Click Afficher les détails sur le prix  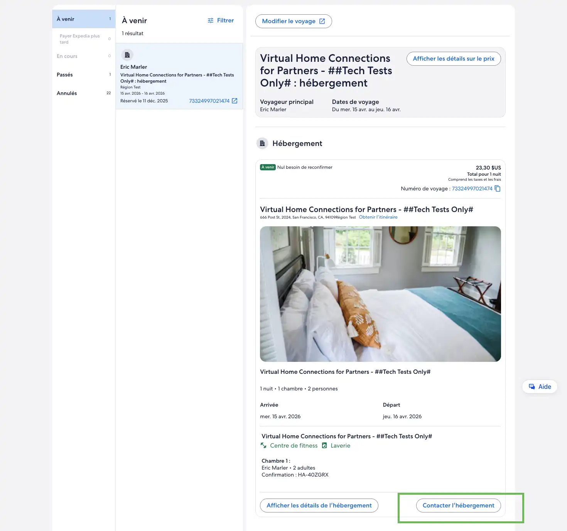point(453,59)
